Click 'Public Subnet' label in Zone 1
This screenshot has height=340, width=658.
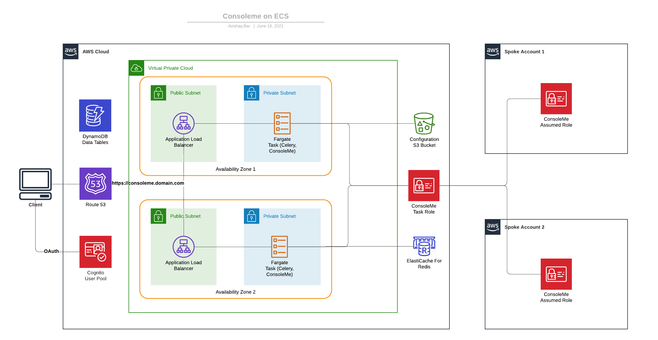pos(185,93)
